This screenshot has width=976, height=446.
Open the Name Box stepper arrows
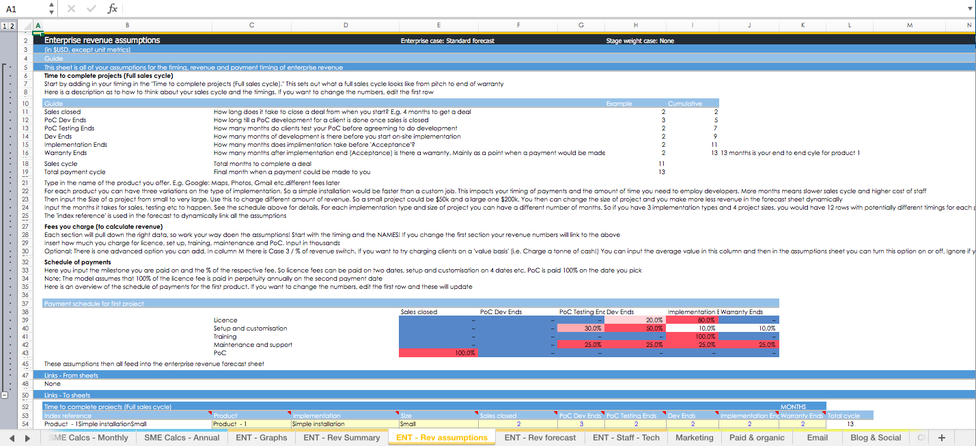click(x=52, y=9)
